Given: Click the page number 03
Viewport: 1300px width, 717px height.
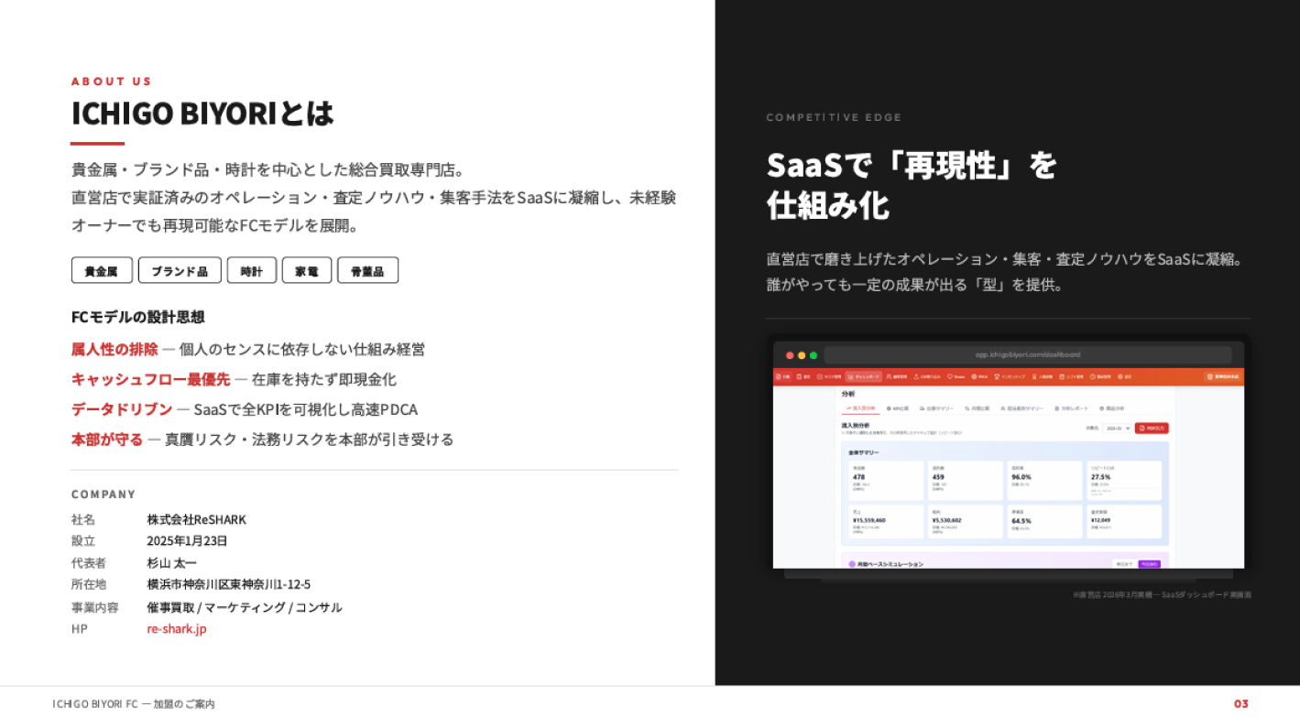Looking at the screenshot, I should [1240, 703].
